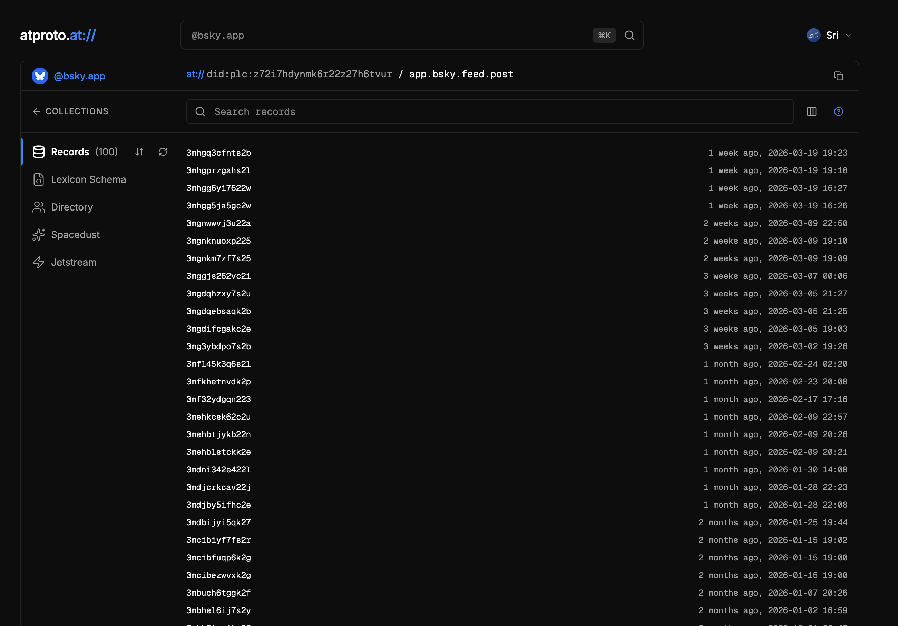Click the search magnifier icon in top bar
The height and width of the screenshot is (626, 898).
tap(629, 35)
